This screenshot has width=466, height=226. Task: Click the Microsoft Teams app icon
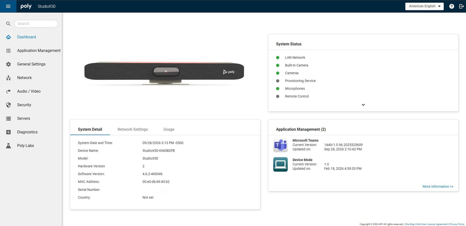coord(280,145)
